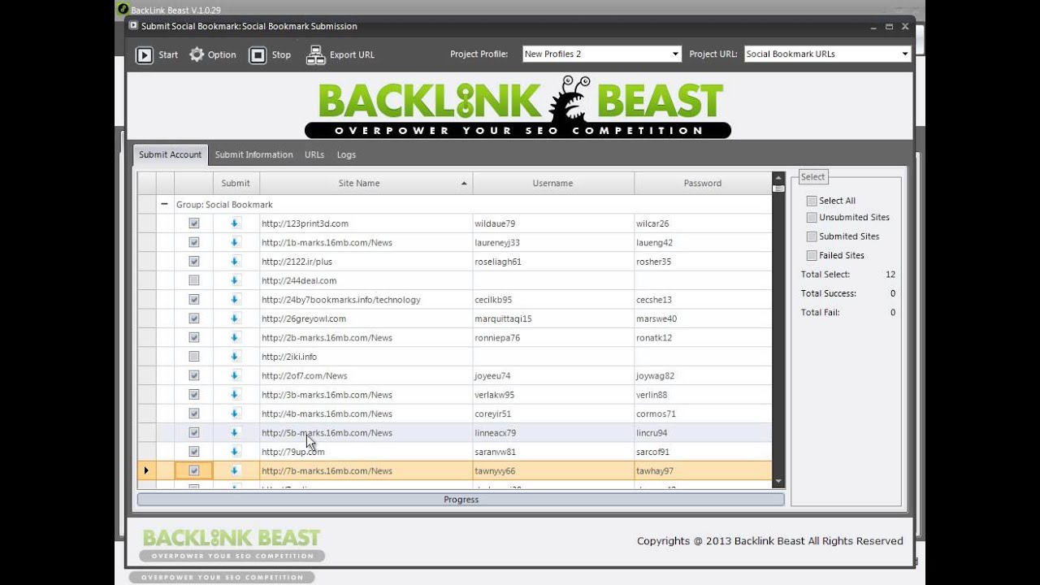This screenshot has height=585, width=1040.
Task: Select username cell verlakw95
Action: click(x=552, y=395)
